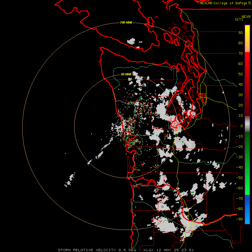Screen dimensions: 252x252
Task: Click the -70 value on the velocity scale
Action: tap(239, 199)
